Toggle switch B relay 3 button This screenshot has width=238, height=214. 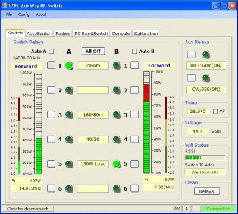coord(134,115)
